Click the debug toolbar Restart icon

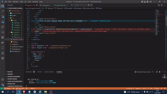point(89,5)
